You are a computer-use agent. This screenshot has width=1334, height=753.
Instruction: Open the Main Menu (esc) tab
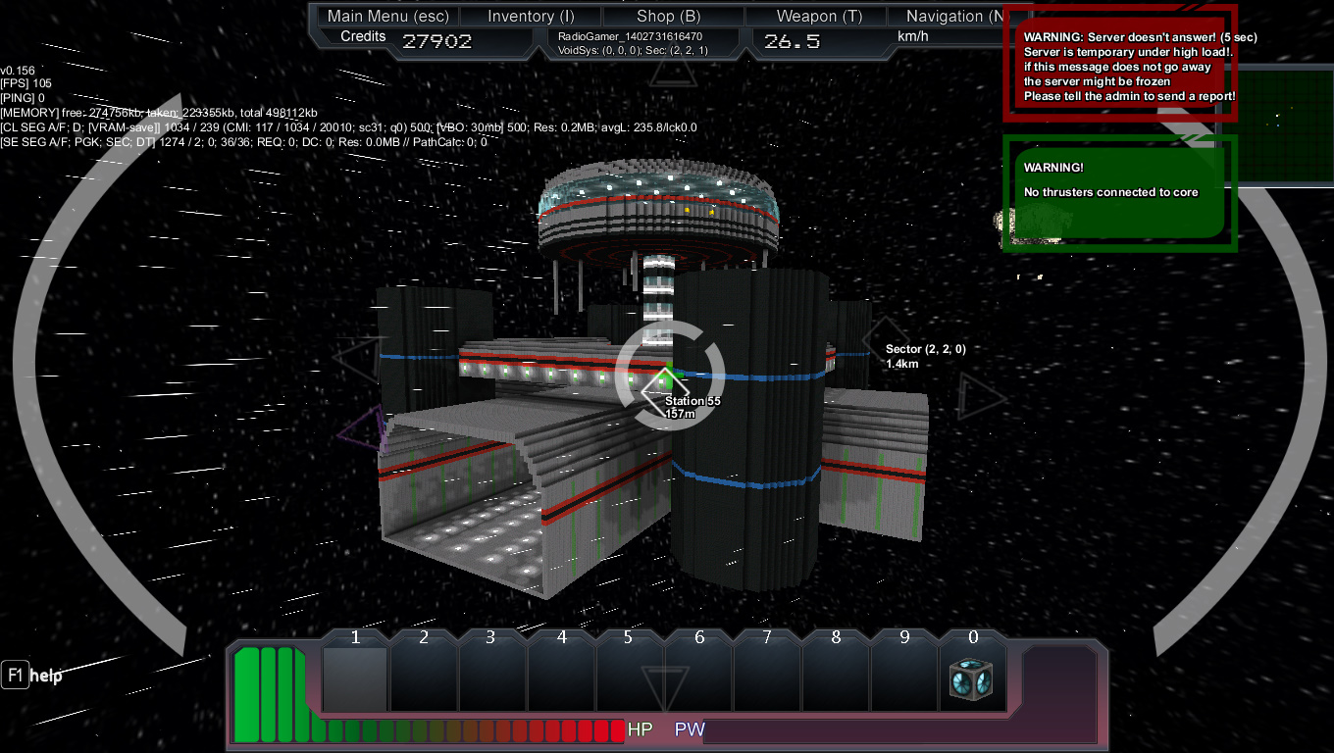pos(388,16)
